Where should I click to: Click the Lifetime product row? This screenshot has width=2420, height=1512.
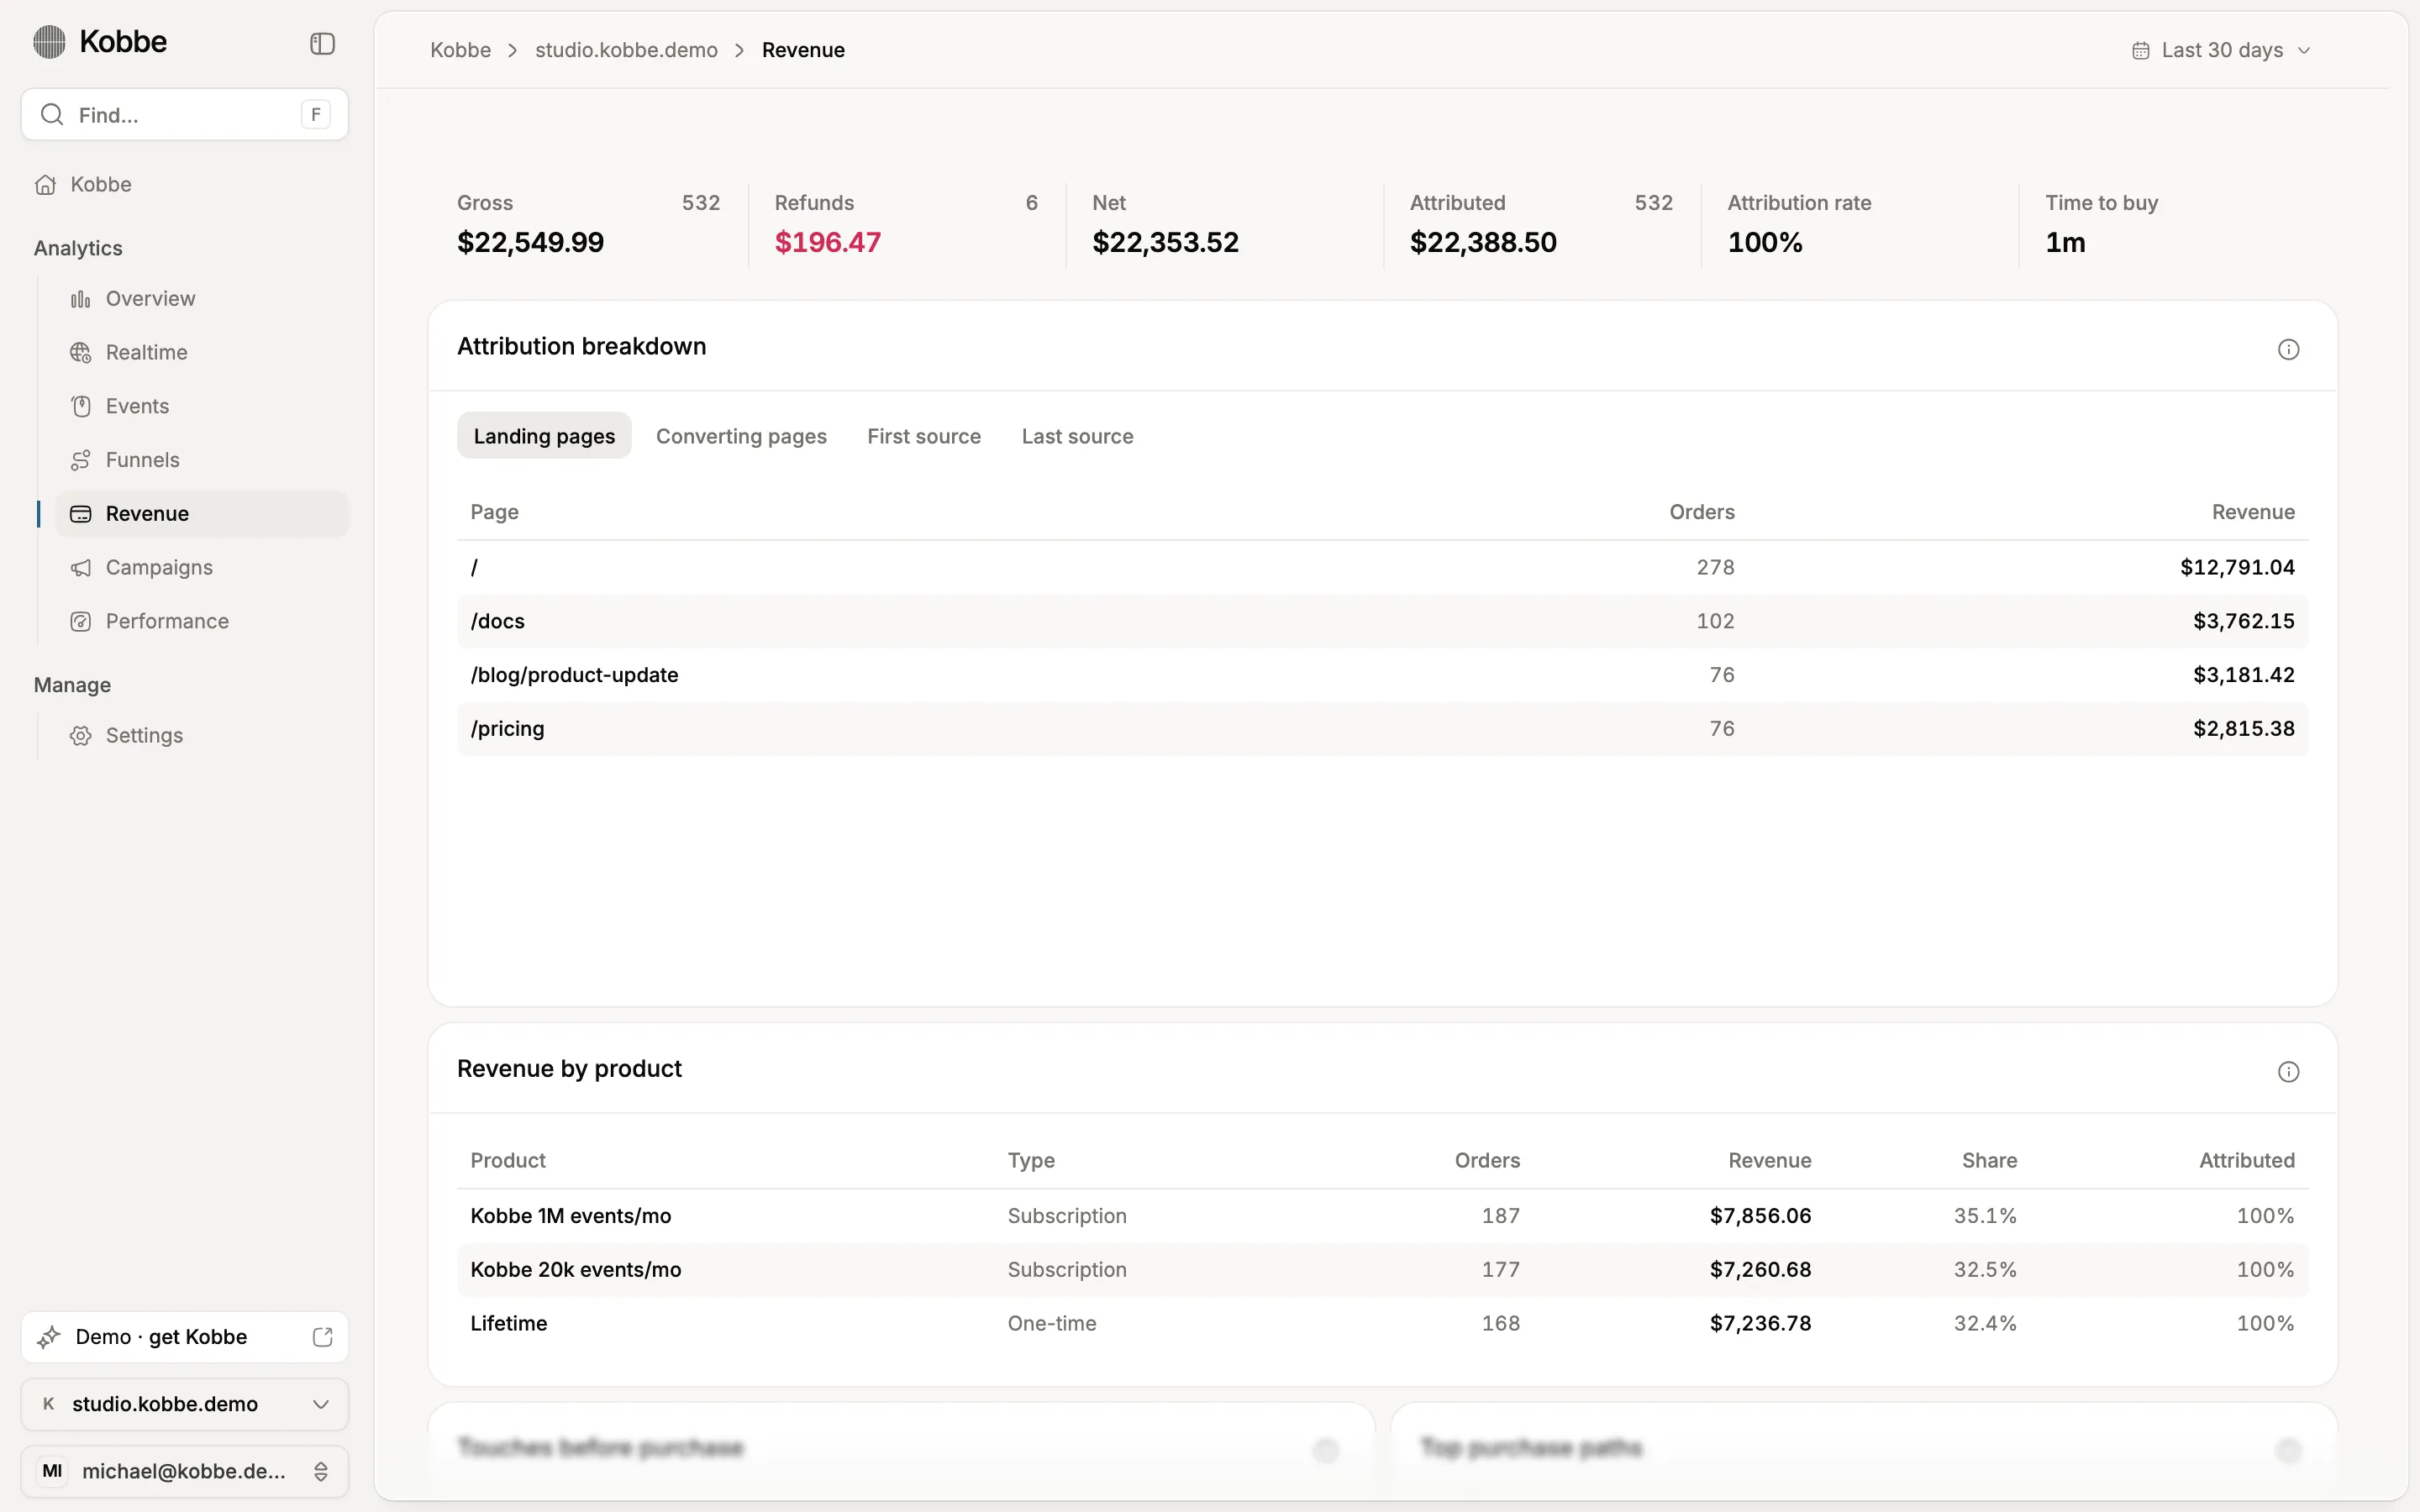pos(1383,1324)
